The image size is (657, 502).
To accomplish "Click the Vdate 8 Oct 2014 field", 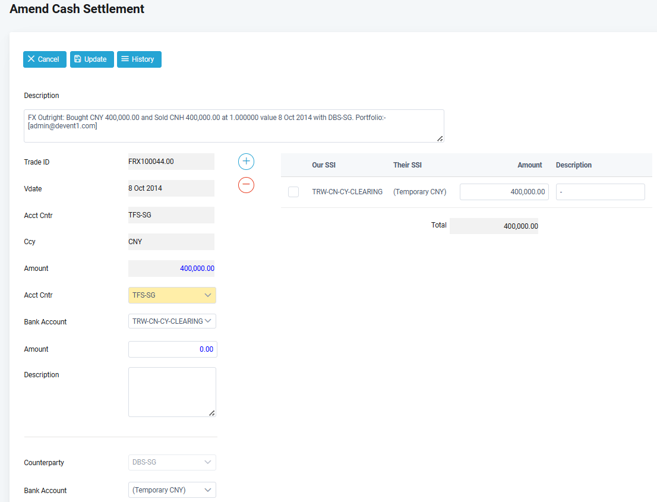I will (x=171, y=188).
